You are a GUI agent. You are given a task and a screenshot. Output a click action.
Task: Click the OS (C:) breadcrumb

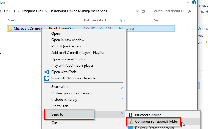pos(9,11)
